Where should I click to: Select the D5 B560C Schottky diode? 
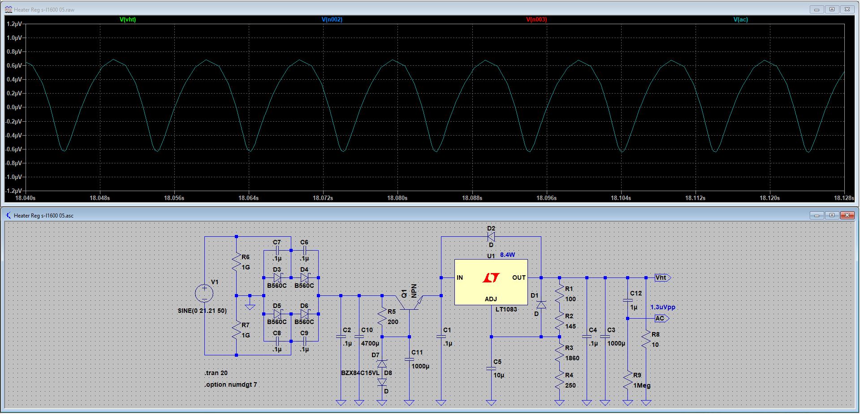click(277, 314)
